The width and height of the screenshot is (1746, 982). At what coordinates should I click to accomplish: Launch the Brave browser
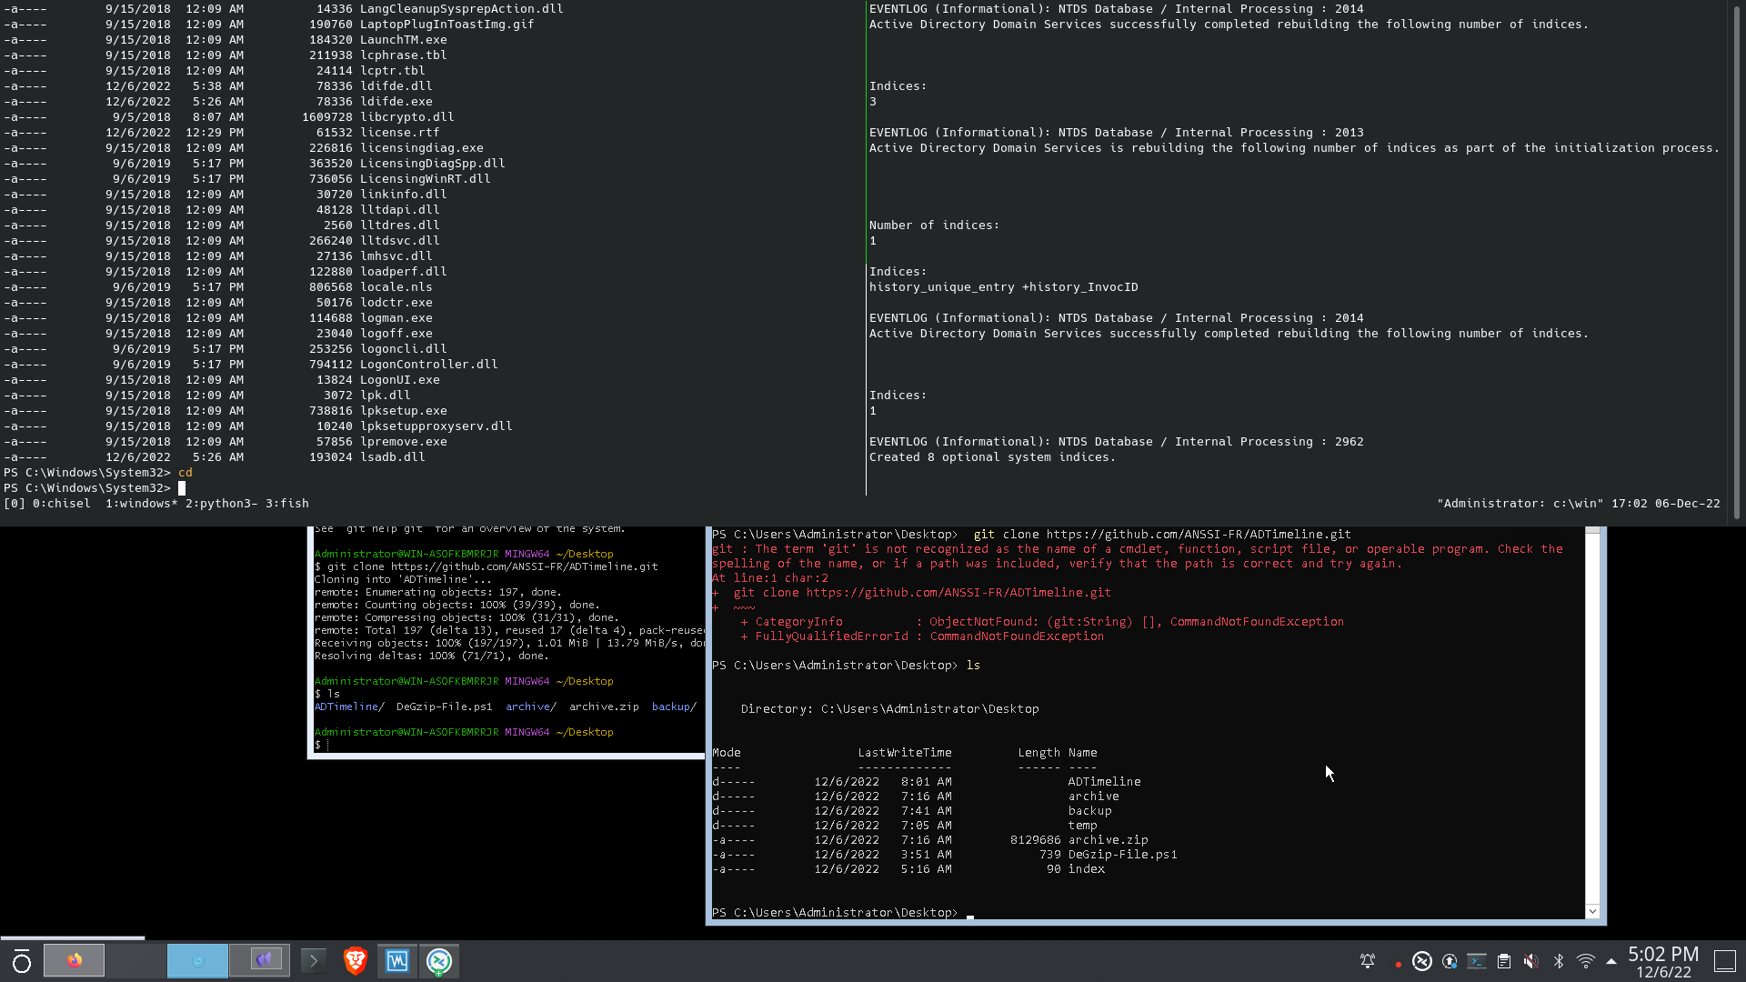(x=355, y=961)
